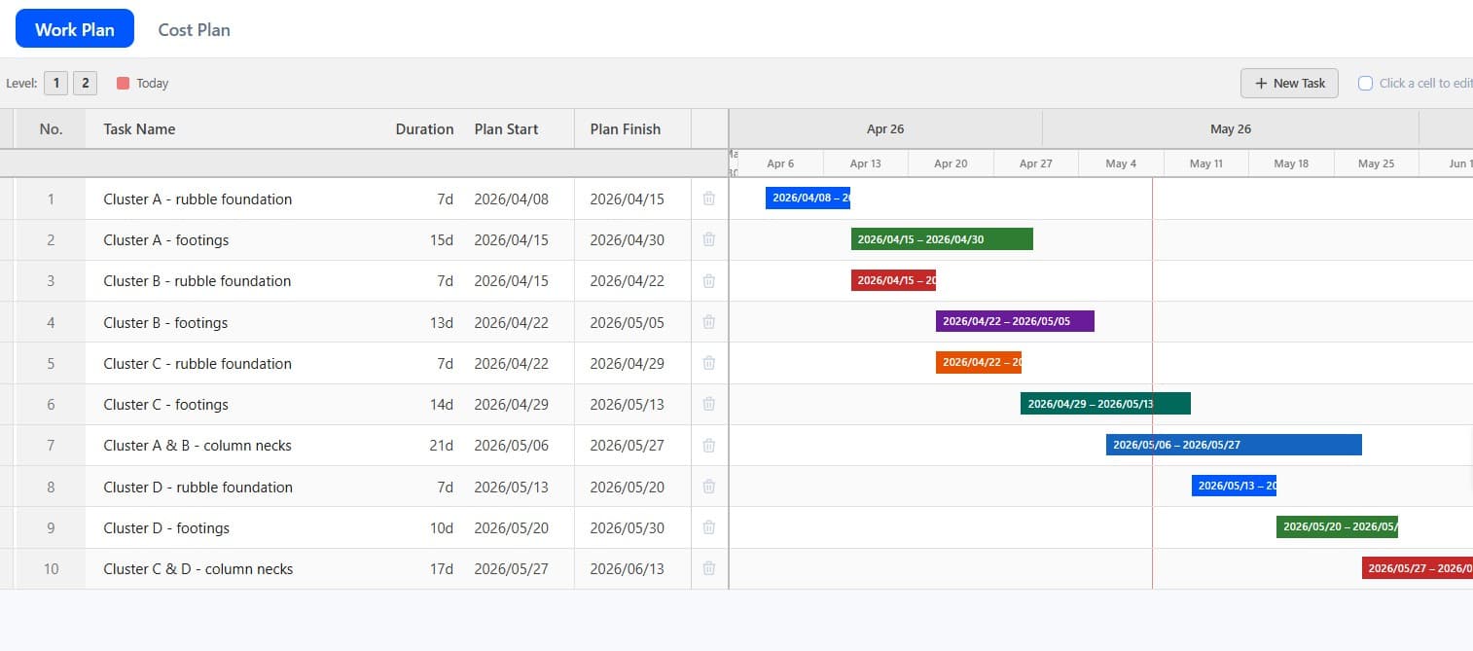This screenshot has width=1473, height=651.
Task: Delete Cluster C & D - column necks task
Action: point(708,568)
